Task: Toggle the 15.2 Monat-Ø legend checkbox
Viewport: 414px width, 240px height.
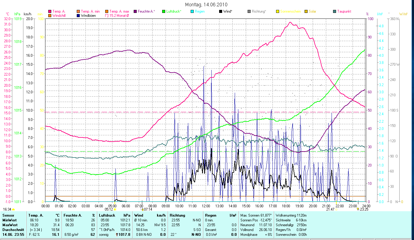Action: tap(107, 16)
